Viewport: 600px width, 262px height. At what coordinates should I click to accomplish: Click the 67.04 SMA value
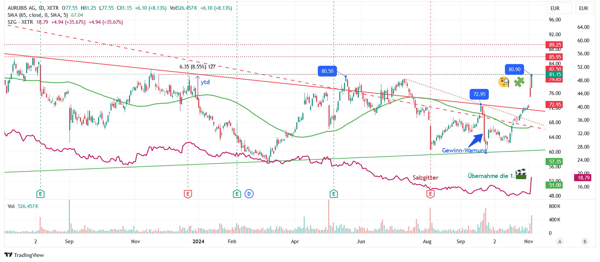pyautogui.click(x=77, y=15)
